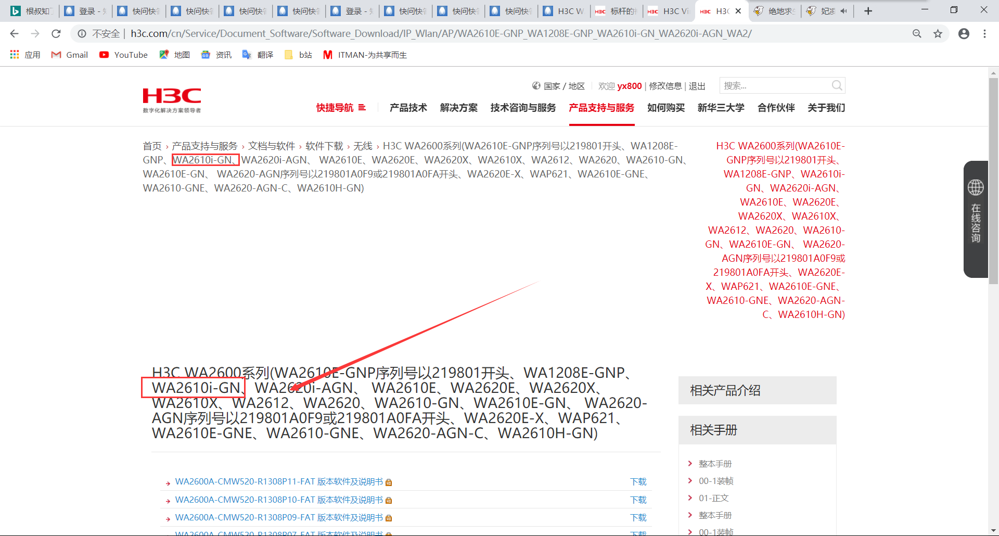Click 下载 for the R1308P10 version
This screenshot has height=536, width=999.
638,500
